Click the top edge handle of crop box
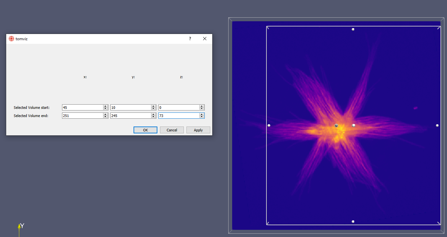 tap(353, 29)
